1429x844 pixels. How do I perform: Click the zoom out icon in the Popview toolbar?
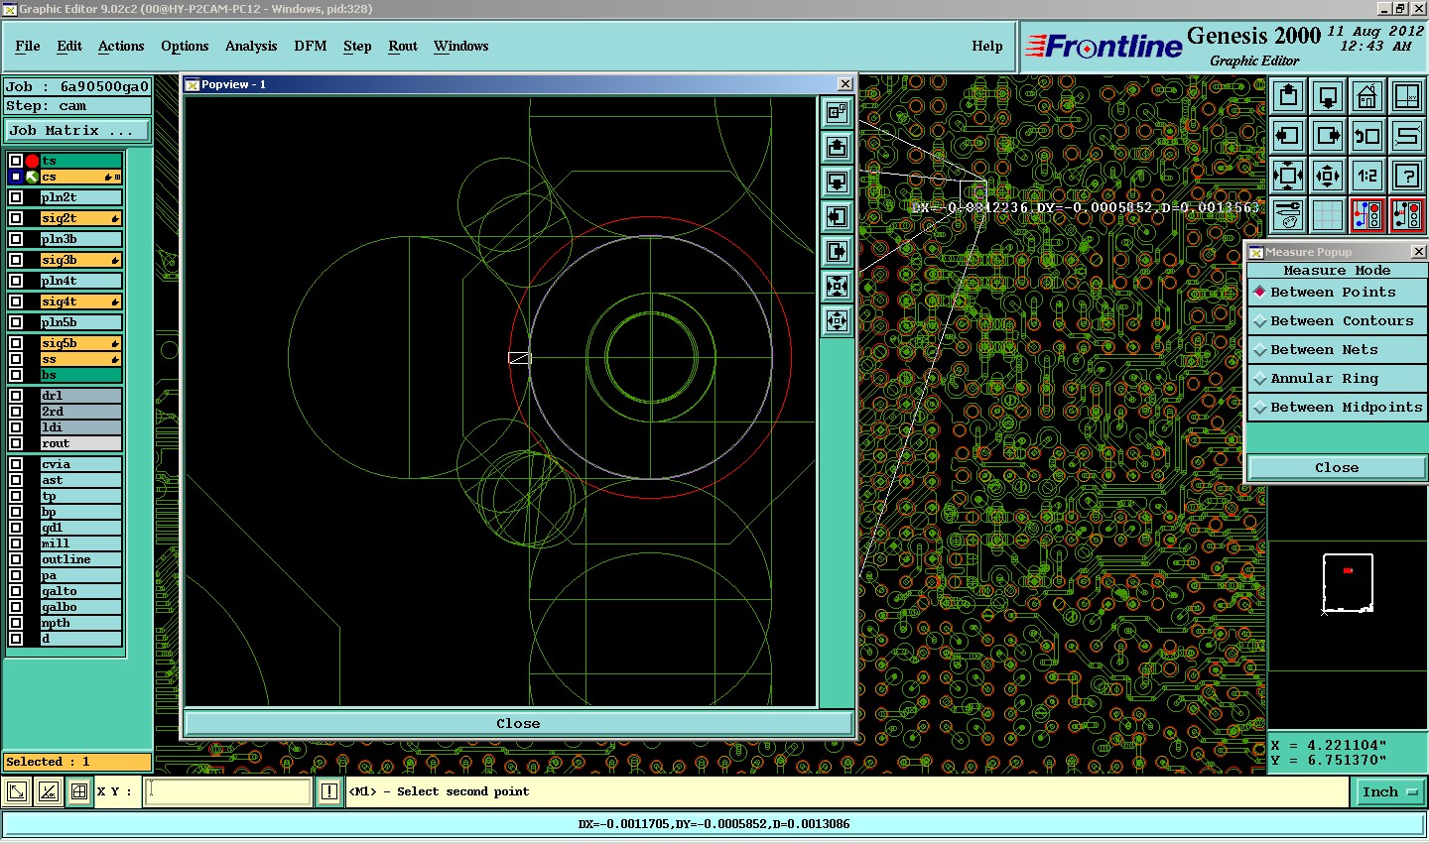(838, 321)
